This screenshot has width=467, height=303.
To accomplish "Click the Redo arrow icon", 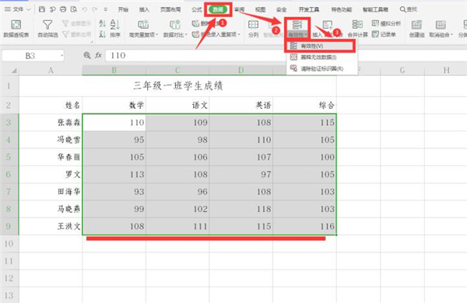I will (95, 9).
